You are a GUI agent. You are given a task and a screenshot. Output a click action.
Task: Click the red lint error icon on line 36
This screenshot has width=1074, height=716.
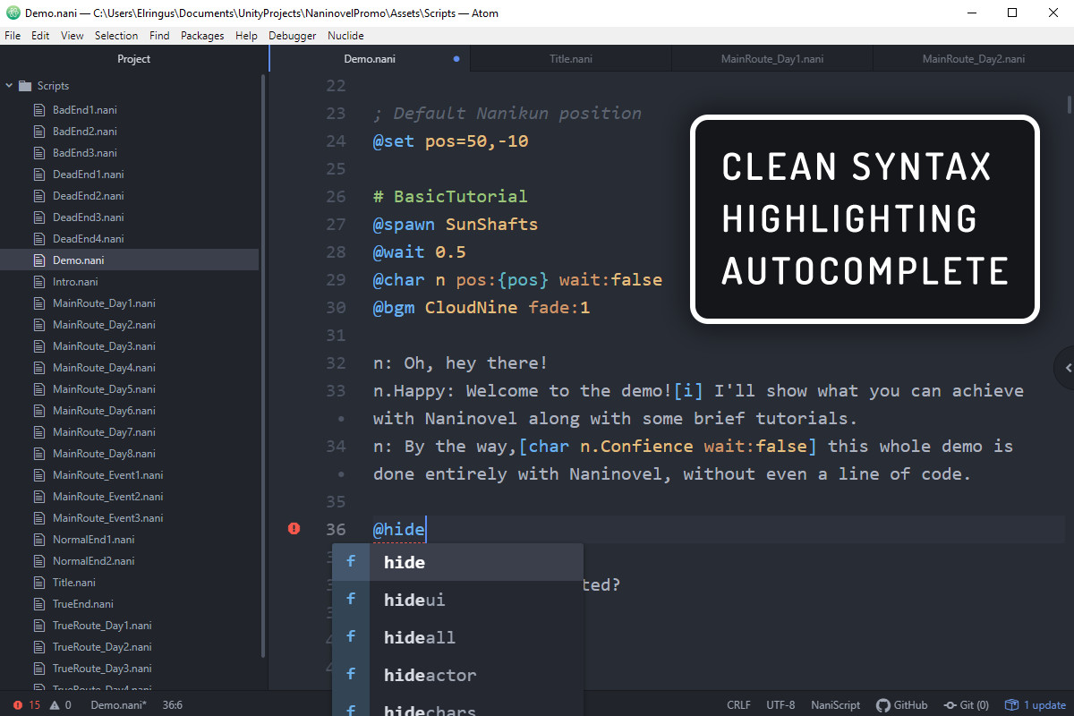click(294, 529)
